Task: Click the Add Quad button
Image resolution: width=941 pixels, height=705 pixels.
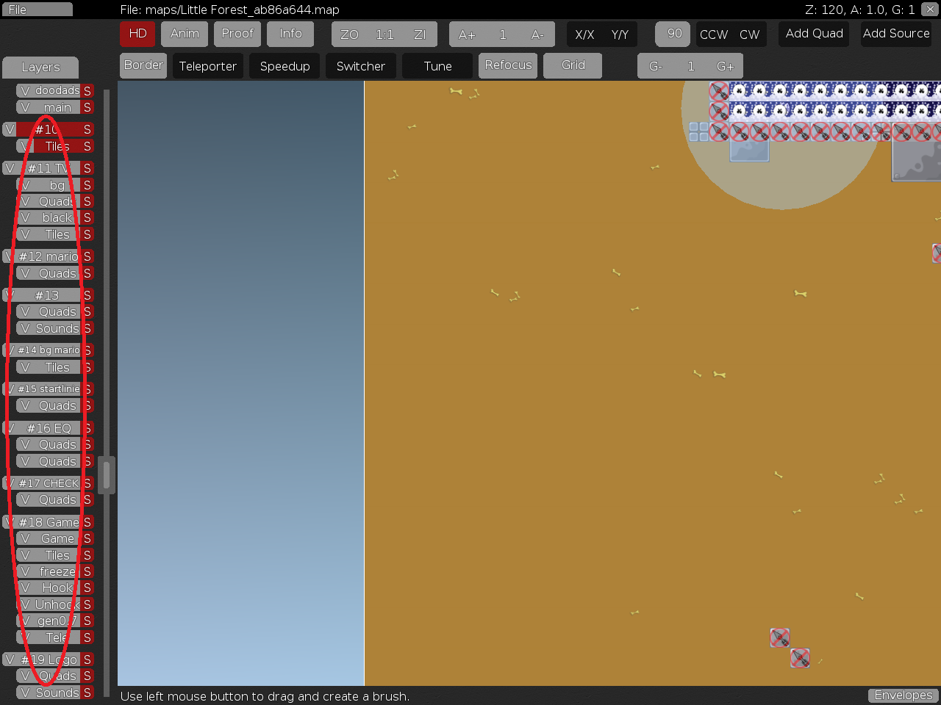Action: click(814, 34)
